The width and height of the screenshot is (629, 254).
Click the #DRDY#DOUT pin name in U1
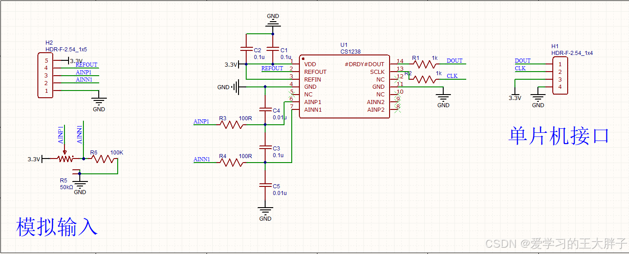click(x=365, y=64)
